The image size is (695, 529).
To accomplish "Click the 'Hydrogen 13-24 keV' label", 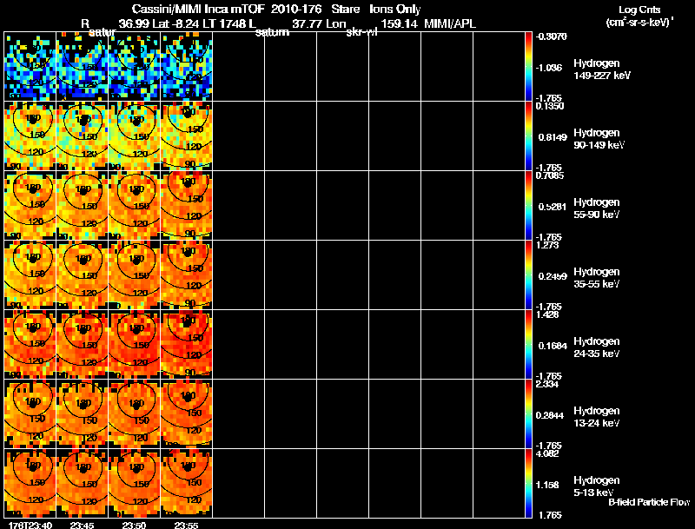I will click(x=597, y=417).
